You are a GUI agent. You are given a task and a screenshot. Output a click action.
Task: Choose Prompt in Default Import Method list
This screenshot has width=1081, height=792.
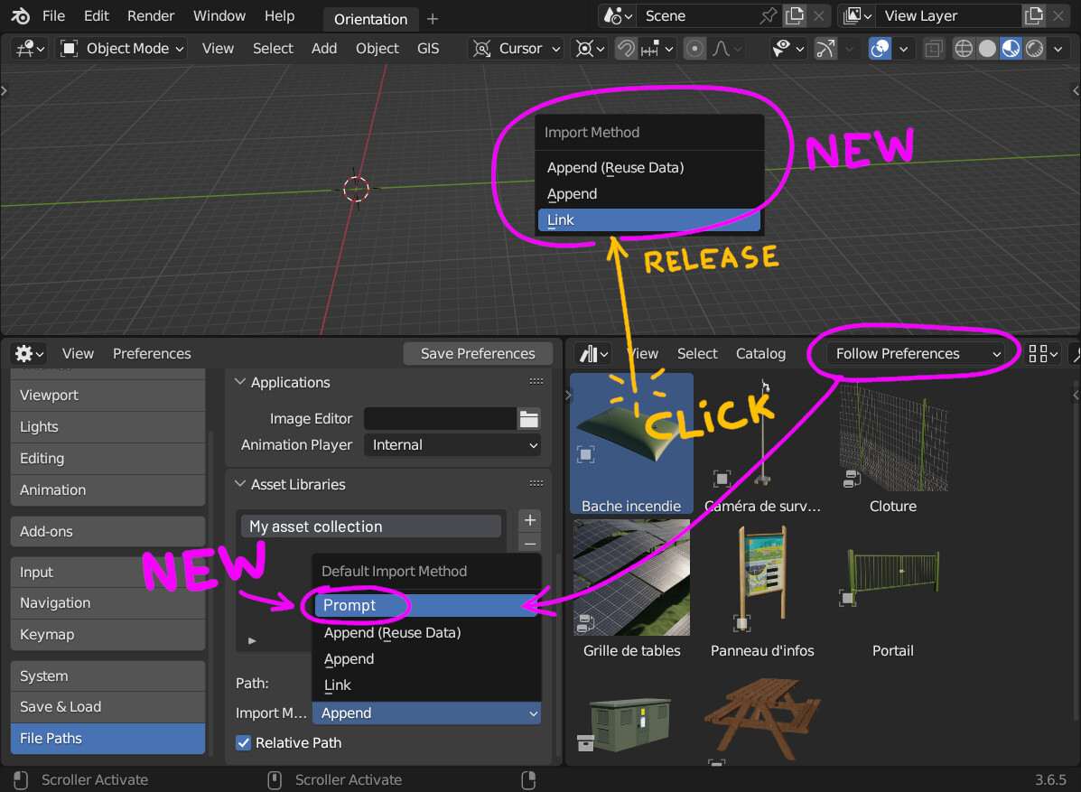coord(425,605)
